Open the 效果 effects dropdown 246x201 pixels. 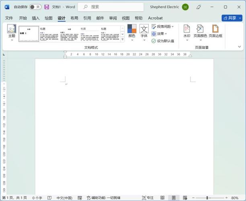[x=159, y=34]
